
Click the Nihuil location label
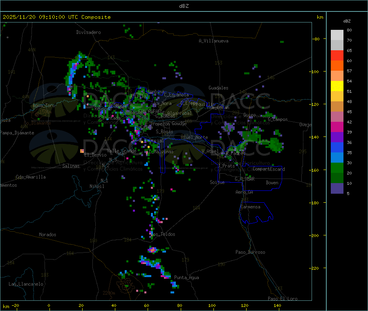click(x=96, y=186)
